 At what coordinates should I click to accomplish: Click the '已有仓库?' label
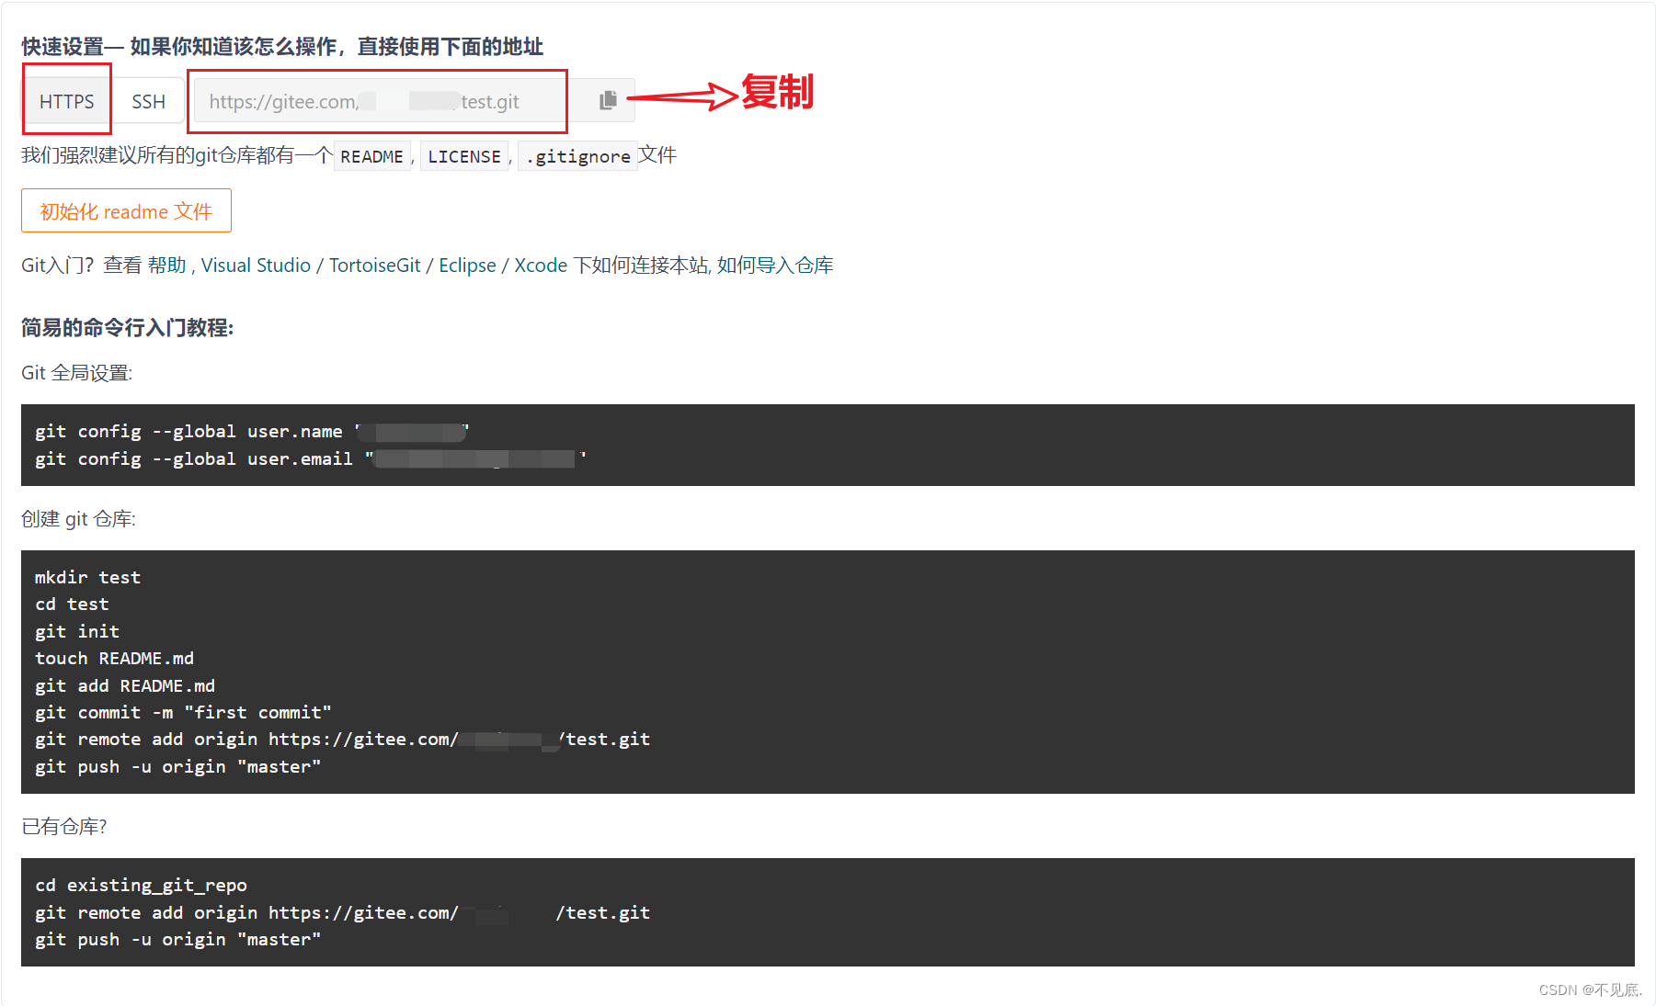(64, 827)
